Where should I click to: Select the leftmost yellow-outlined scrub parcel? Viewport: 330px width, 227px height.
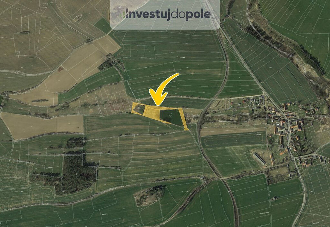[138, 109]
